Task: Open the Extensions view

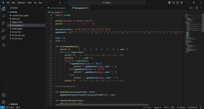Action: 4,38
